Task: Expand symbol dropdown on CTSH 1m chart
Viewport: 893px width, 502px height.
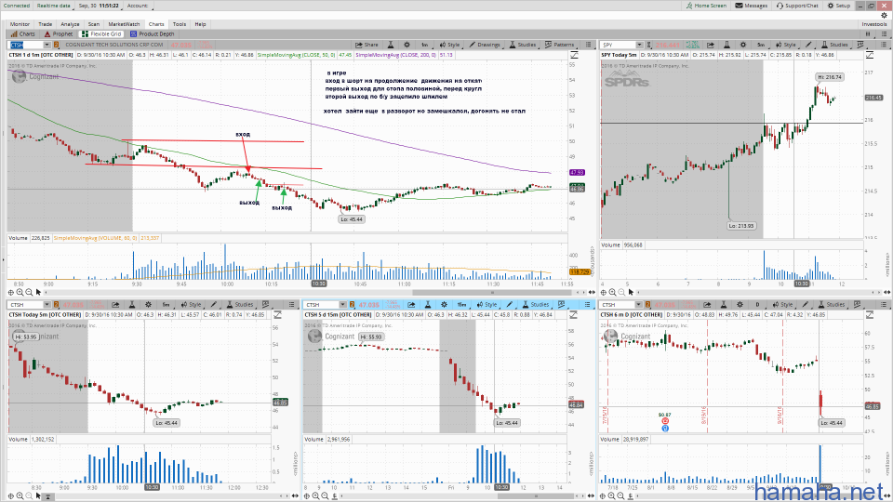Action: [47, 45]
